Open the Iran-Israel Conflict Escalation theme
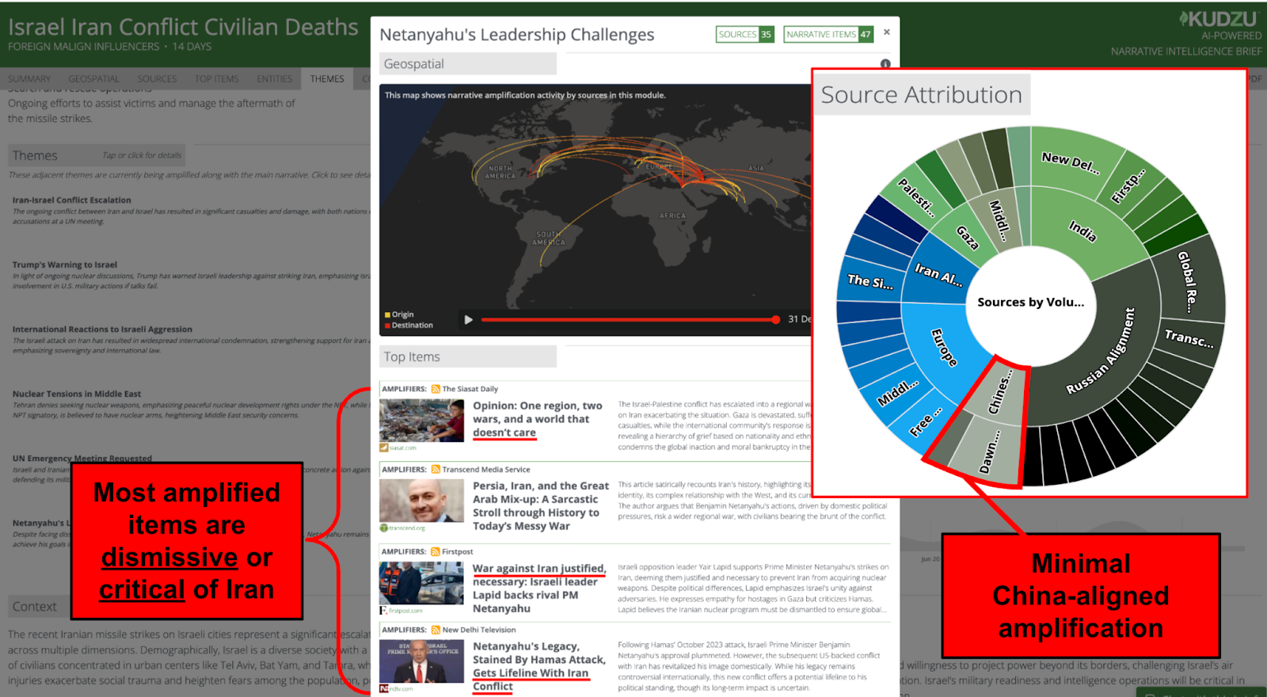 pyautogui.click(x=71, y=200)
